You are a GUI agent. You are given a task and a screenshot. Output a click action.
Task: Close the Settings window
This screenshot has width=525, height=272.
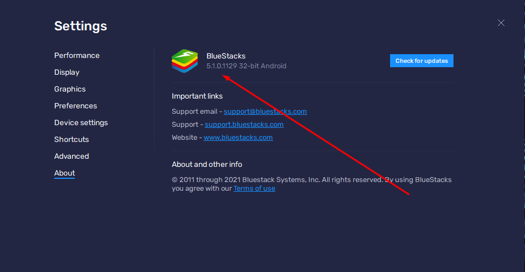pos(501,23)
